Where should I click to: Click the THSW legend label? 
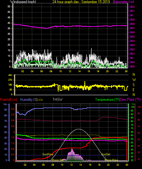[x=58, y=100]
